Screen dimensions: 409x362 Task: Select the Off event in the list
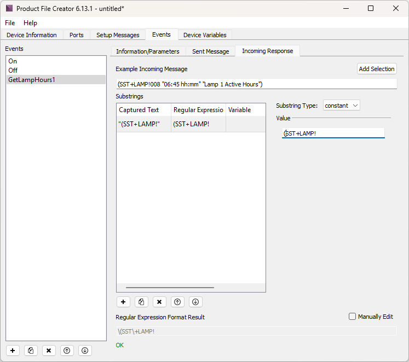(x=13, y=71)
